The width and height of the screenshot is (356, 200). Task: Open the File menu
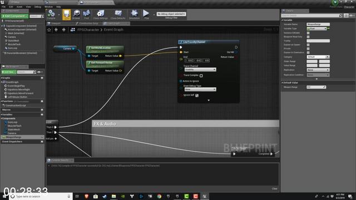point(4,7)
